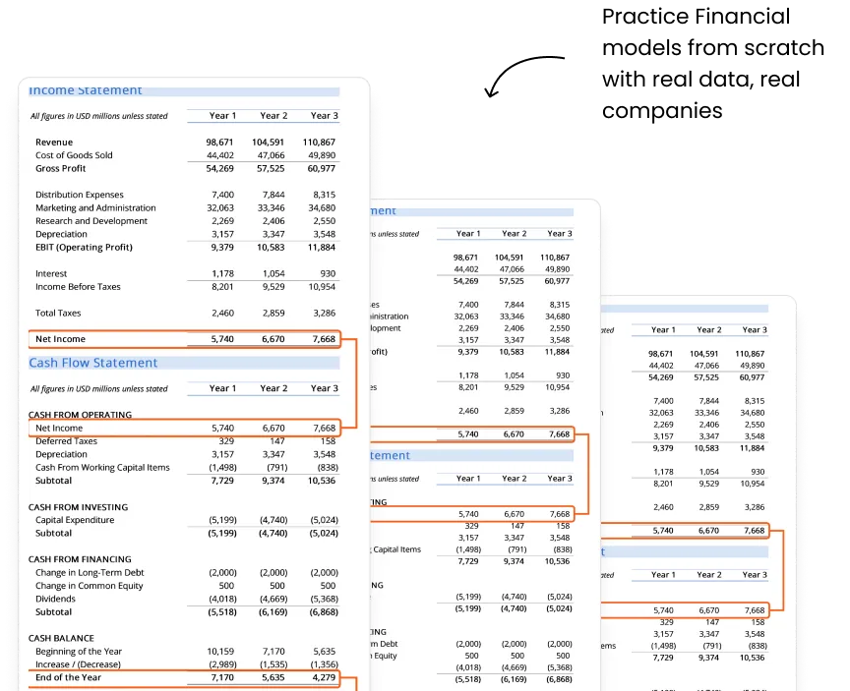Select value 110,867 on the right sheet
The image size is (850, 691).
(750, 354)
